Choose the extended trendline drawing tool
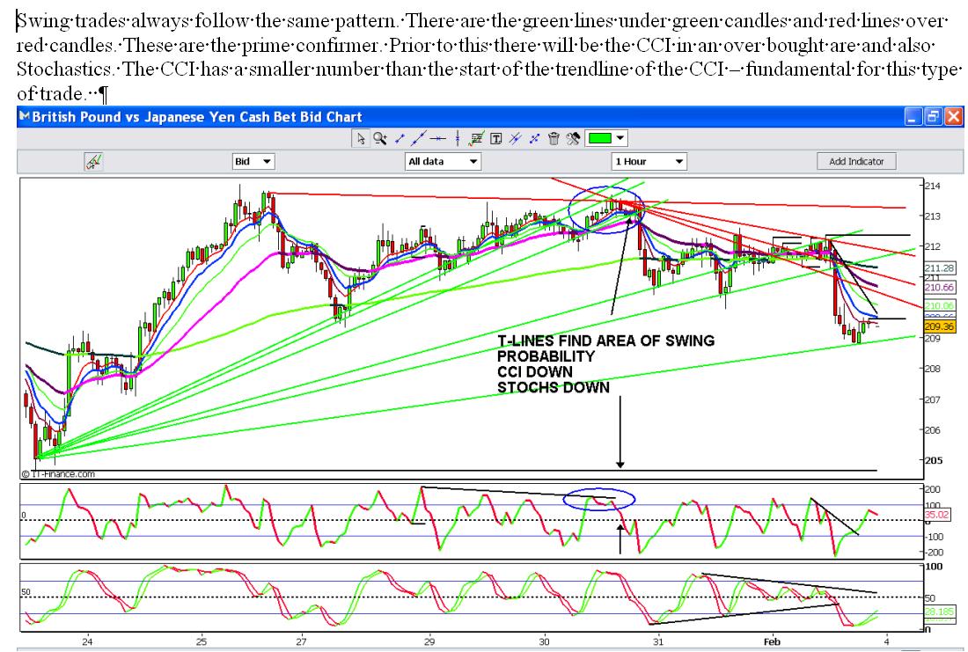This screenshot has height=652, width=968. click(419, 138)
